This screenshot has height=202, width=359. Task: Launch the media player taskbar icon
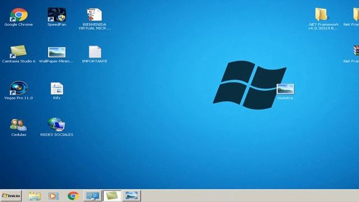pos(54,196)
